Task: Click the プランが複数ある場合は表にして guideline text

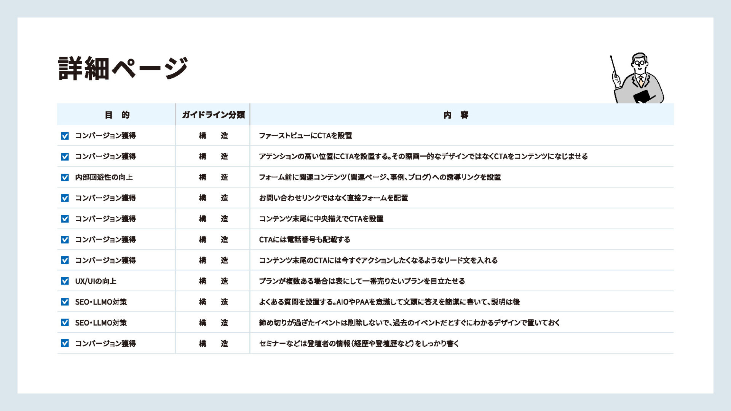Action: point(362,281)
